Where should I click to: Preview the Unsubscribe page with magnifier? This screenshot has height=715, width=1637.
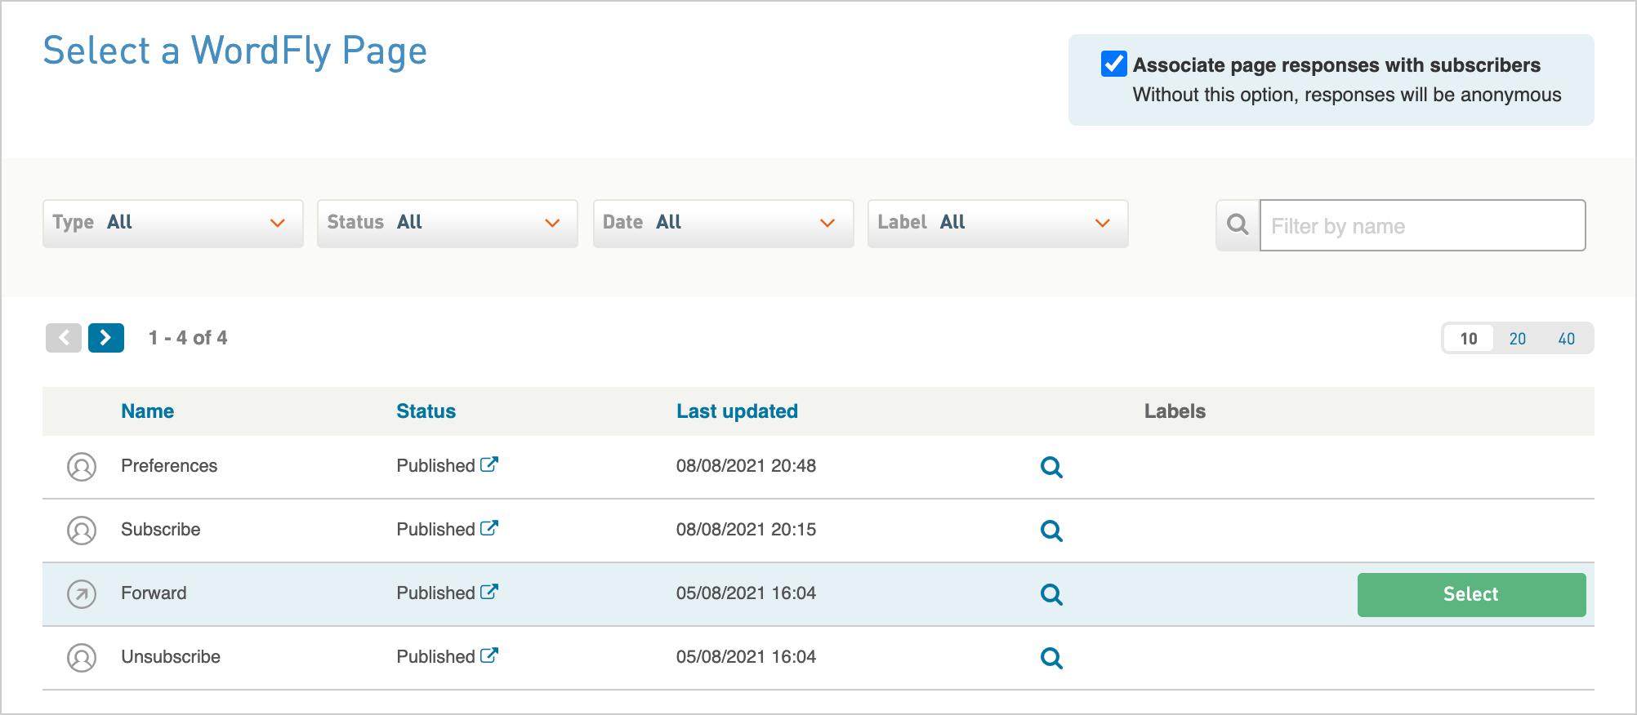click(x=1051, y=658)
